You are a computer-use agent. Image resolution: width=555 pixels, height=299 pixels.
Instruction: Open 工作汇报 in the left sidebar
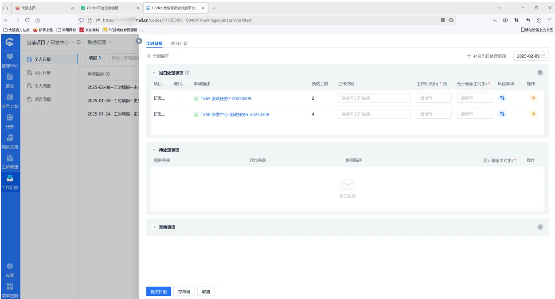10,183
